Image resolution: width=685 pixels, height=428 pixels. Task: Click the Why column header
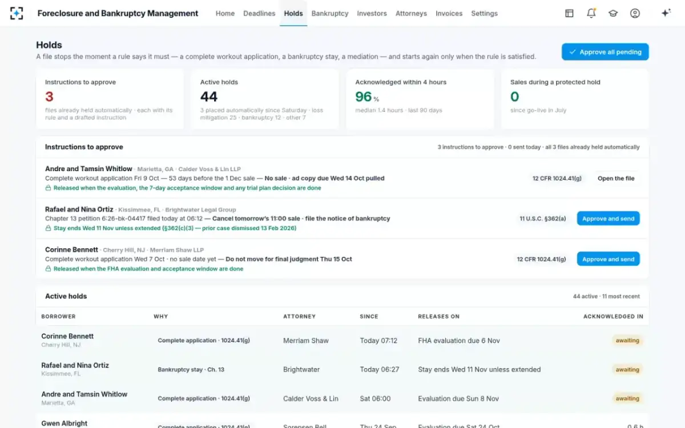(160, 316)
